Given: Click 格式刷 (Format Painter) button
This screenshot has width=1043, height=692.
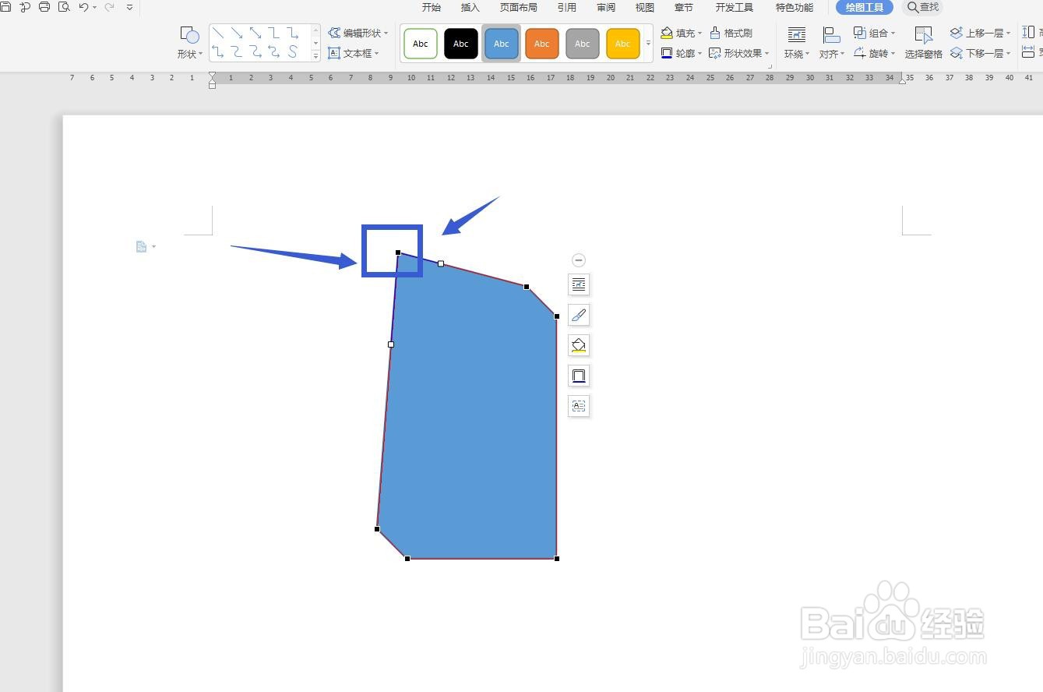Looking at the screenshot, I should [731, 33].
